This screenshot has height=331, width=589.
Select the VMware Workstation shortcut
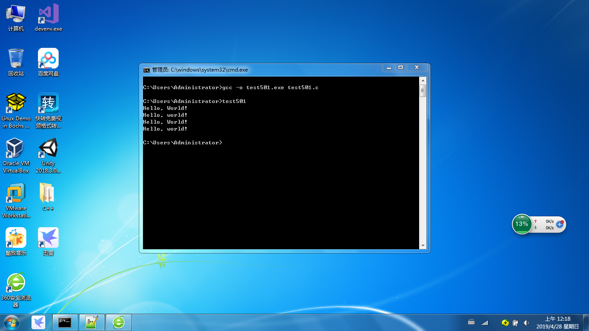tap(16, 201)
